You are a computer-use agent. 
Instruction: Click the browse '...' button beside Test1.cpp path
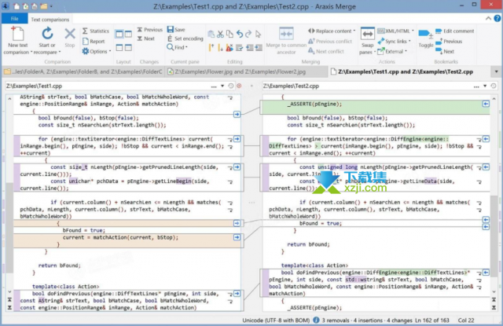click(214, 86)
